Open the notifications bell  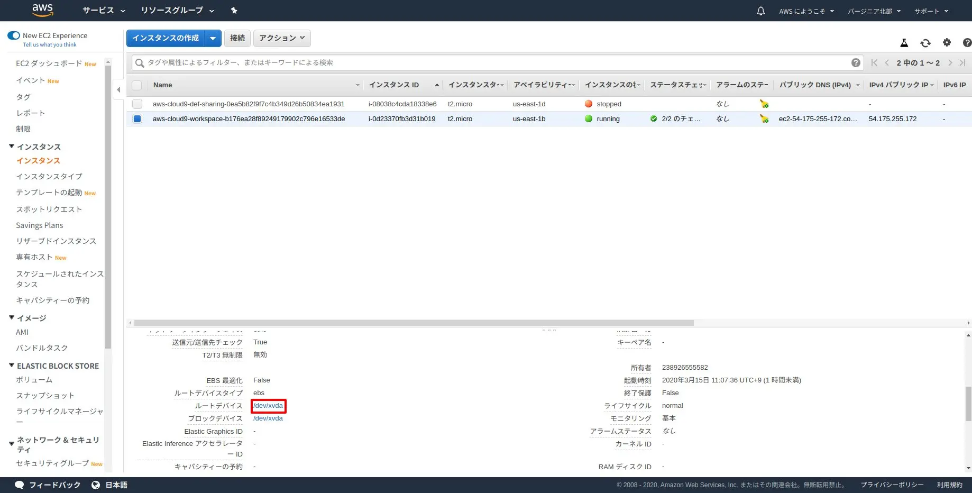[x=760, y=11]
